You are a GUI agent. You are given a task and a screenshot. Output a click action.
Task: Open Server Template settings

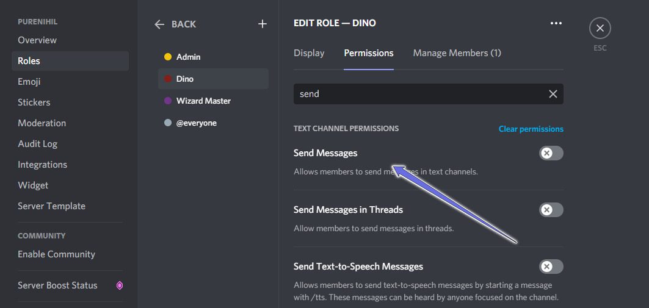tap(51, 206)
